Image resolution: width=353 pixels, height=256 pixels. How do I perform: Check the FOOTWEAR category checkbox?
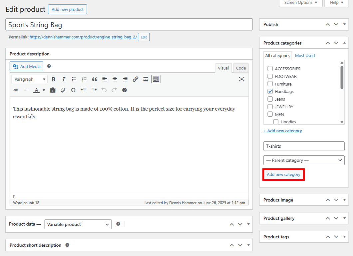point(270,76)
